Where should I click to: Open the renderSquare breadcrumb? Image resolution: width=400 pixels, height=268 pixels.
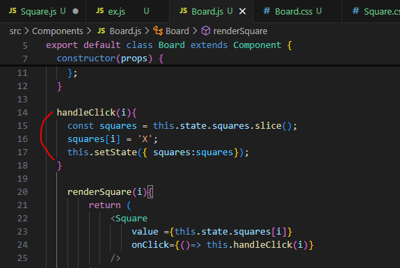(240, 31)
